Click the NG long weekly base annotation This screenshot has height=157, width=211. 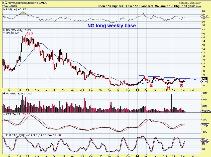[112, 26]
